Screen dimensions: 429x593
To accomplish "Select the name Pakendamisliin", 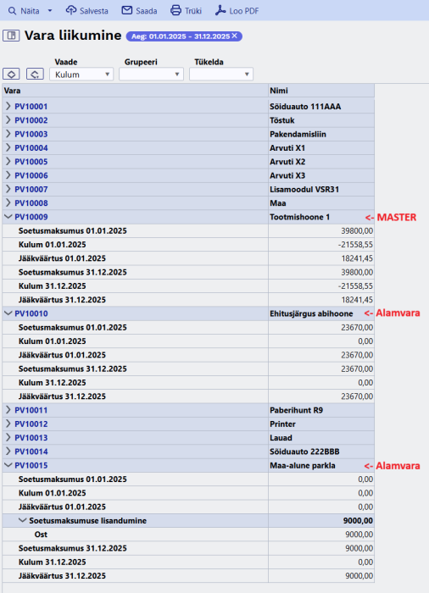I will (x=298, y=134).
